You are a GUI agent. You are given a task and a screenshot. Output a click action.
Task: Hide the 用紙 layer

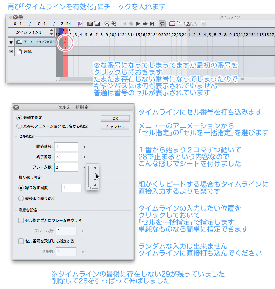click(x=11, y=51)
